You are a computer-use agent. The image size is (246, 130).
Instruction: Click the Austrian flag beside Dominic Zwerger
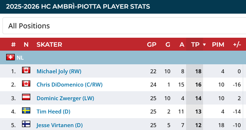coord(26,97)
